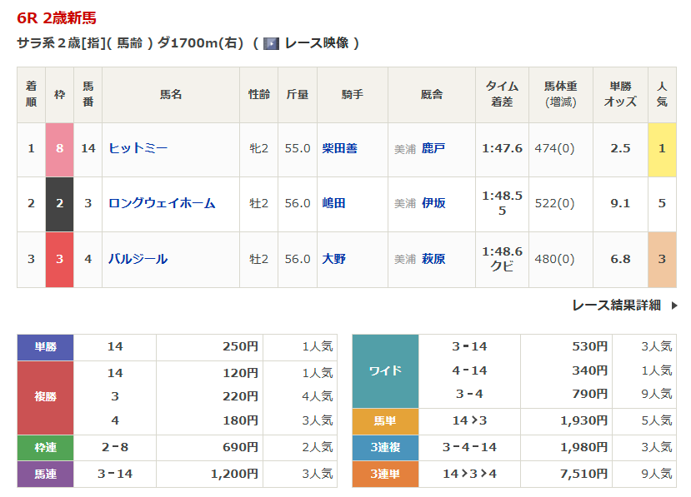Click the pink frame 8 swatch
Viewport: 691px width, 497px height.
59,148
